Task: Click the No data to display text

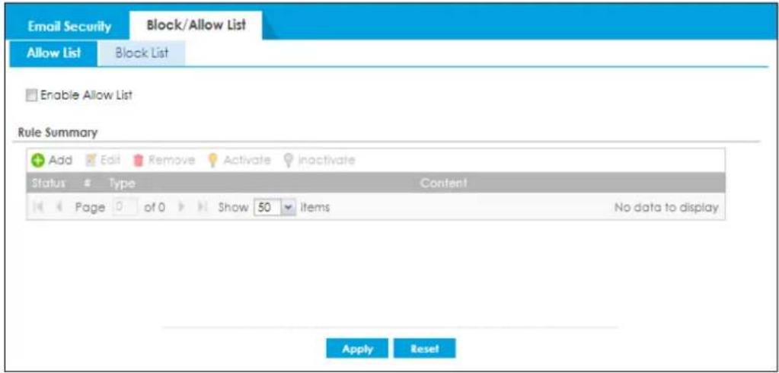Action: click(x=666, y=206)
